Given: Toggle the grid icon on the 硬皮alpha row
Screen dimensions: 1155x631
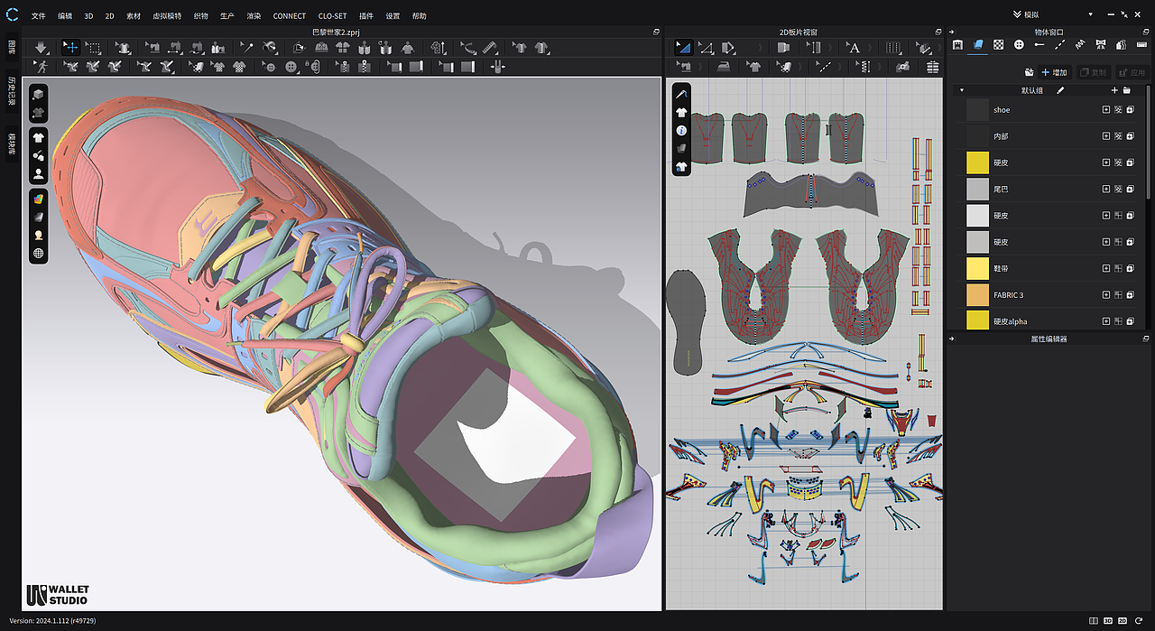Looking at the screenshot, I should (x=1118, y=320).
